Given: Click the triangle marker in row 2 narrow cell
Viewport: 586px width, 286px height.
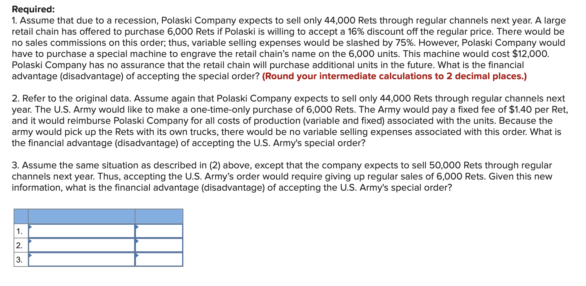Looking at the screenshot, I should coord(137,241).
